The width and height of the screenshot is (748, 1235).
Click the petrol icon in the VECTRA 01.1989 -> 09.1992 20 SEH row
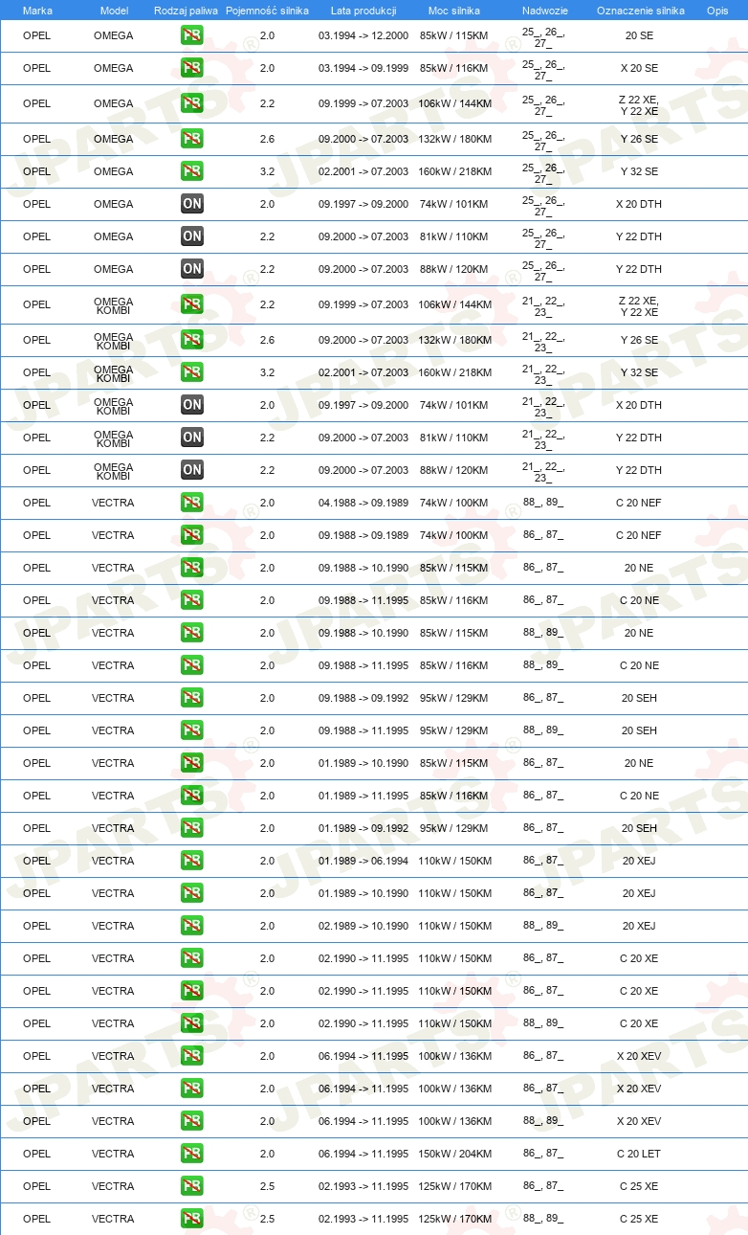tap(192, 828)
